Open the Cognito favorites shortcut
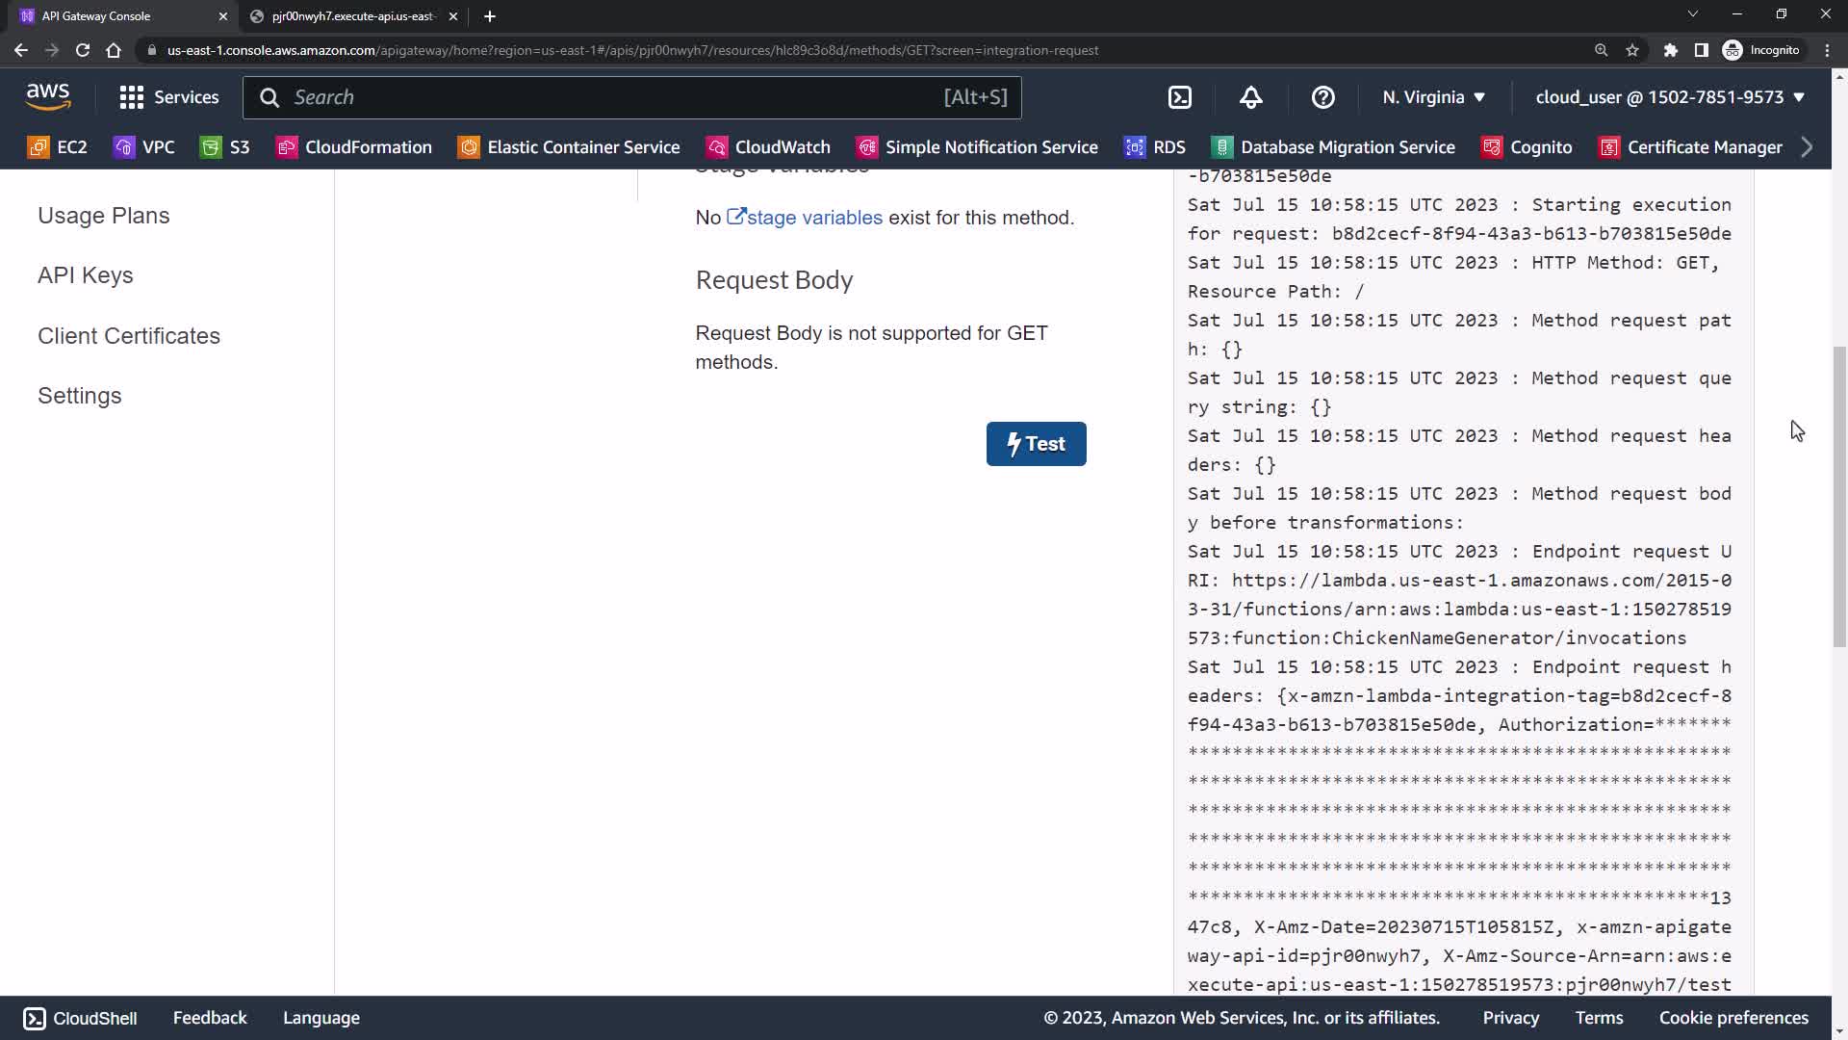 pyautogui.click(x=1527, y=147)
